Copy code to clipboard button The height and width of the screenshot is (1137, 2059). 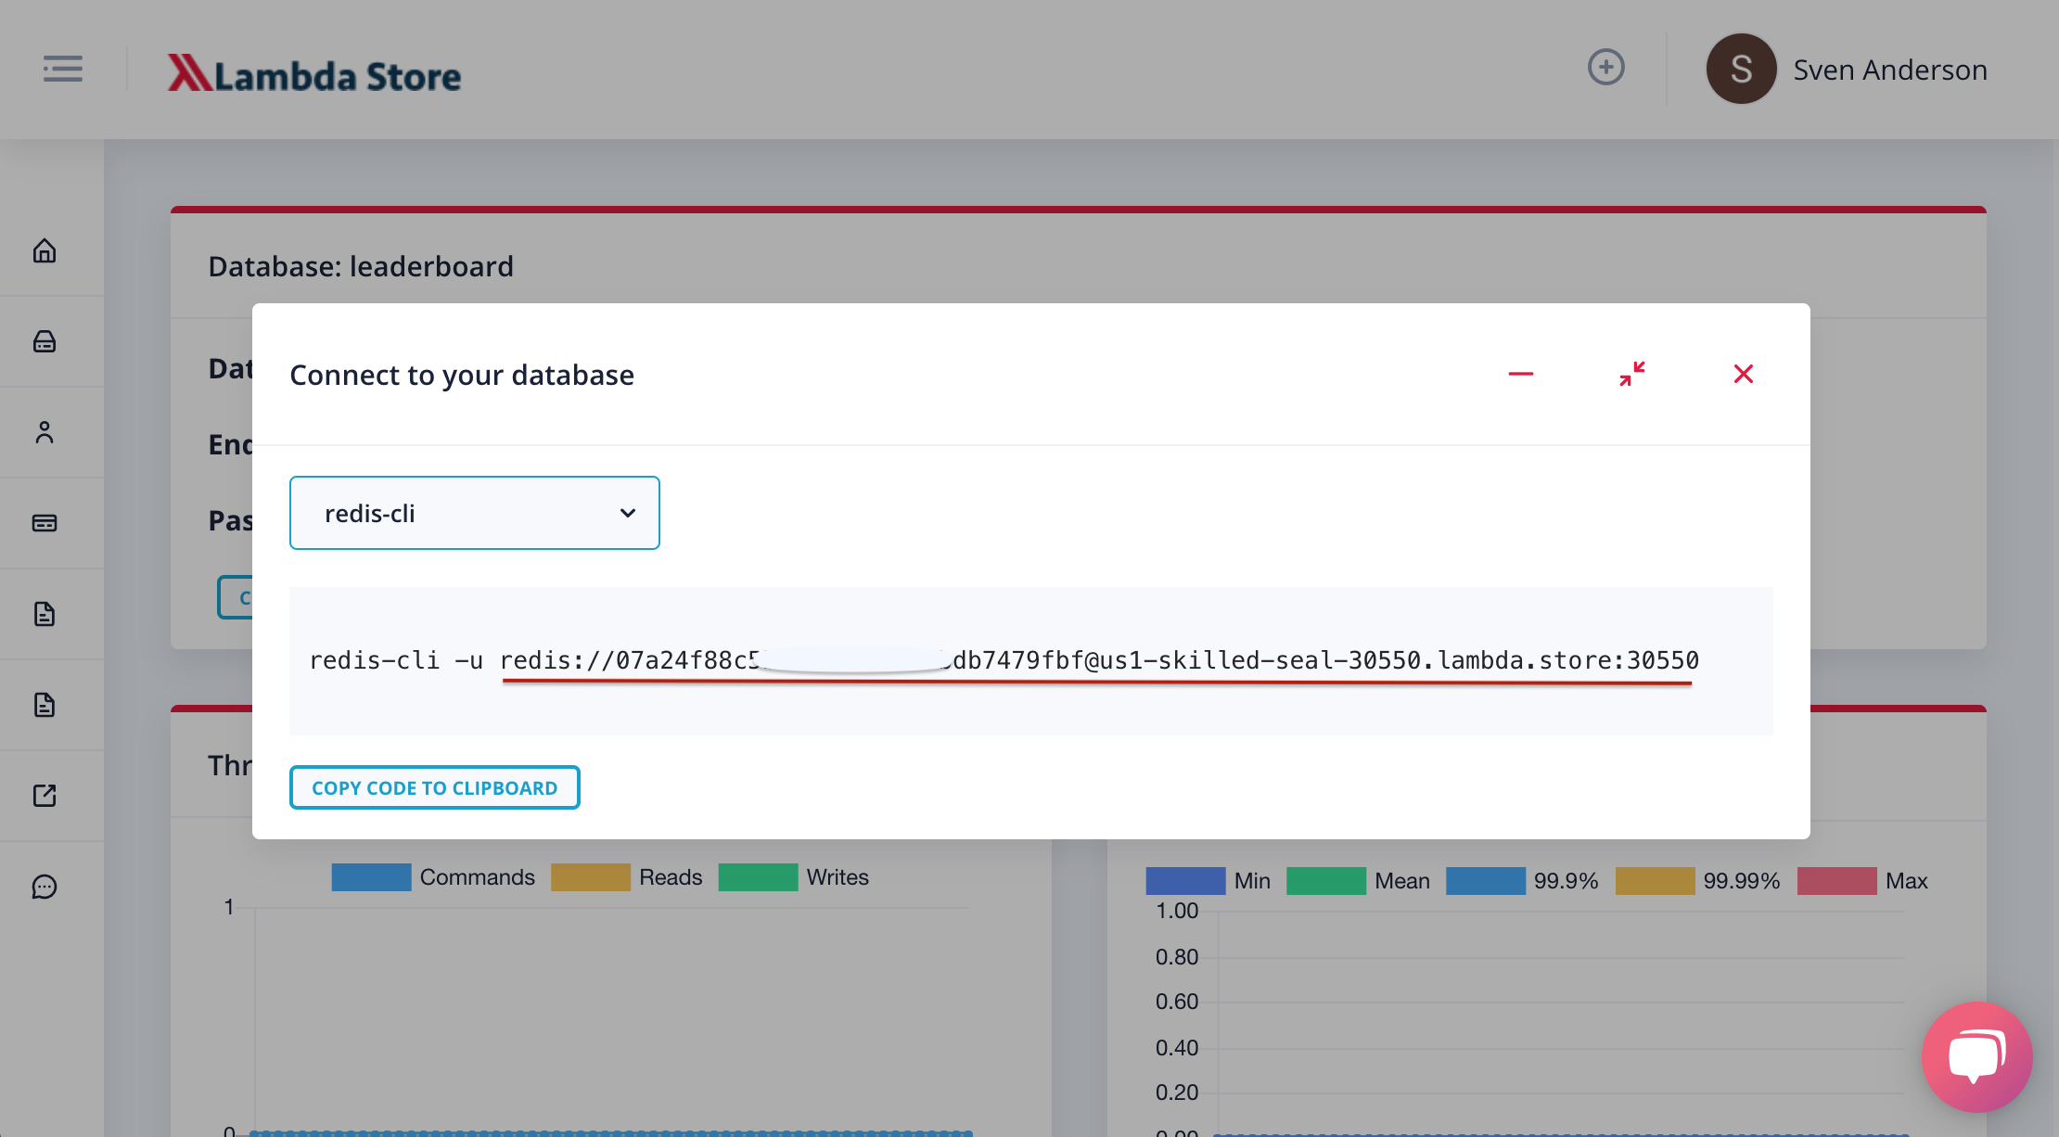click(434, 787)
